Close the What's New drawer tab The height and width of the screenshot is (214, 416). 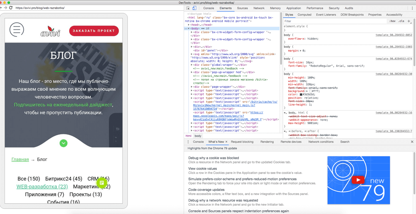226,142
